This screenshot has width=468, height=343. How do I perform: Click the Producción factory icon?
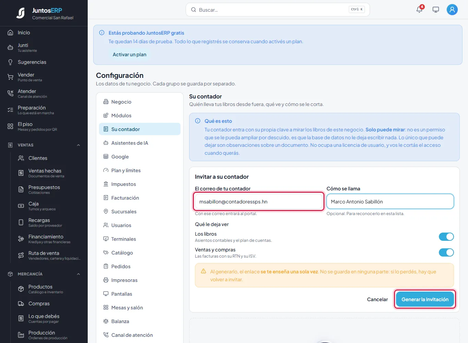(x=21, y=335)
